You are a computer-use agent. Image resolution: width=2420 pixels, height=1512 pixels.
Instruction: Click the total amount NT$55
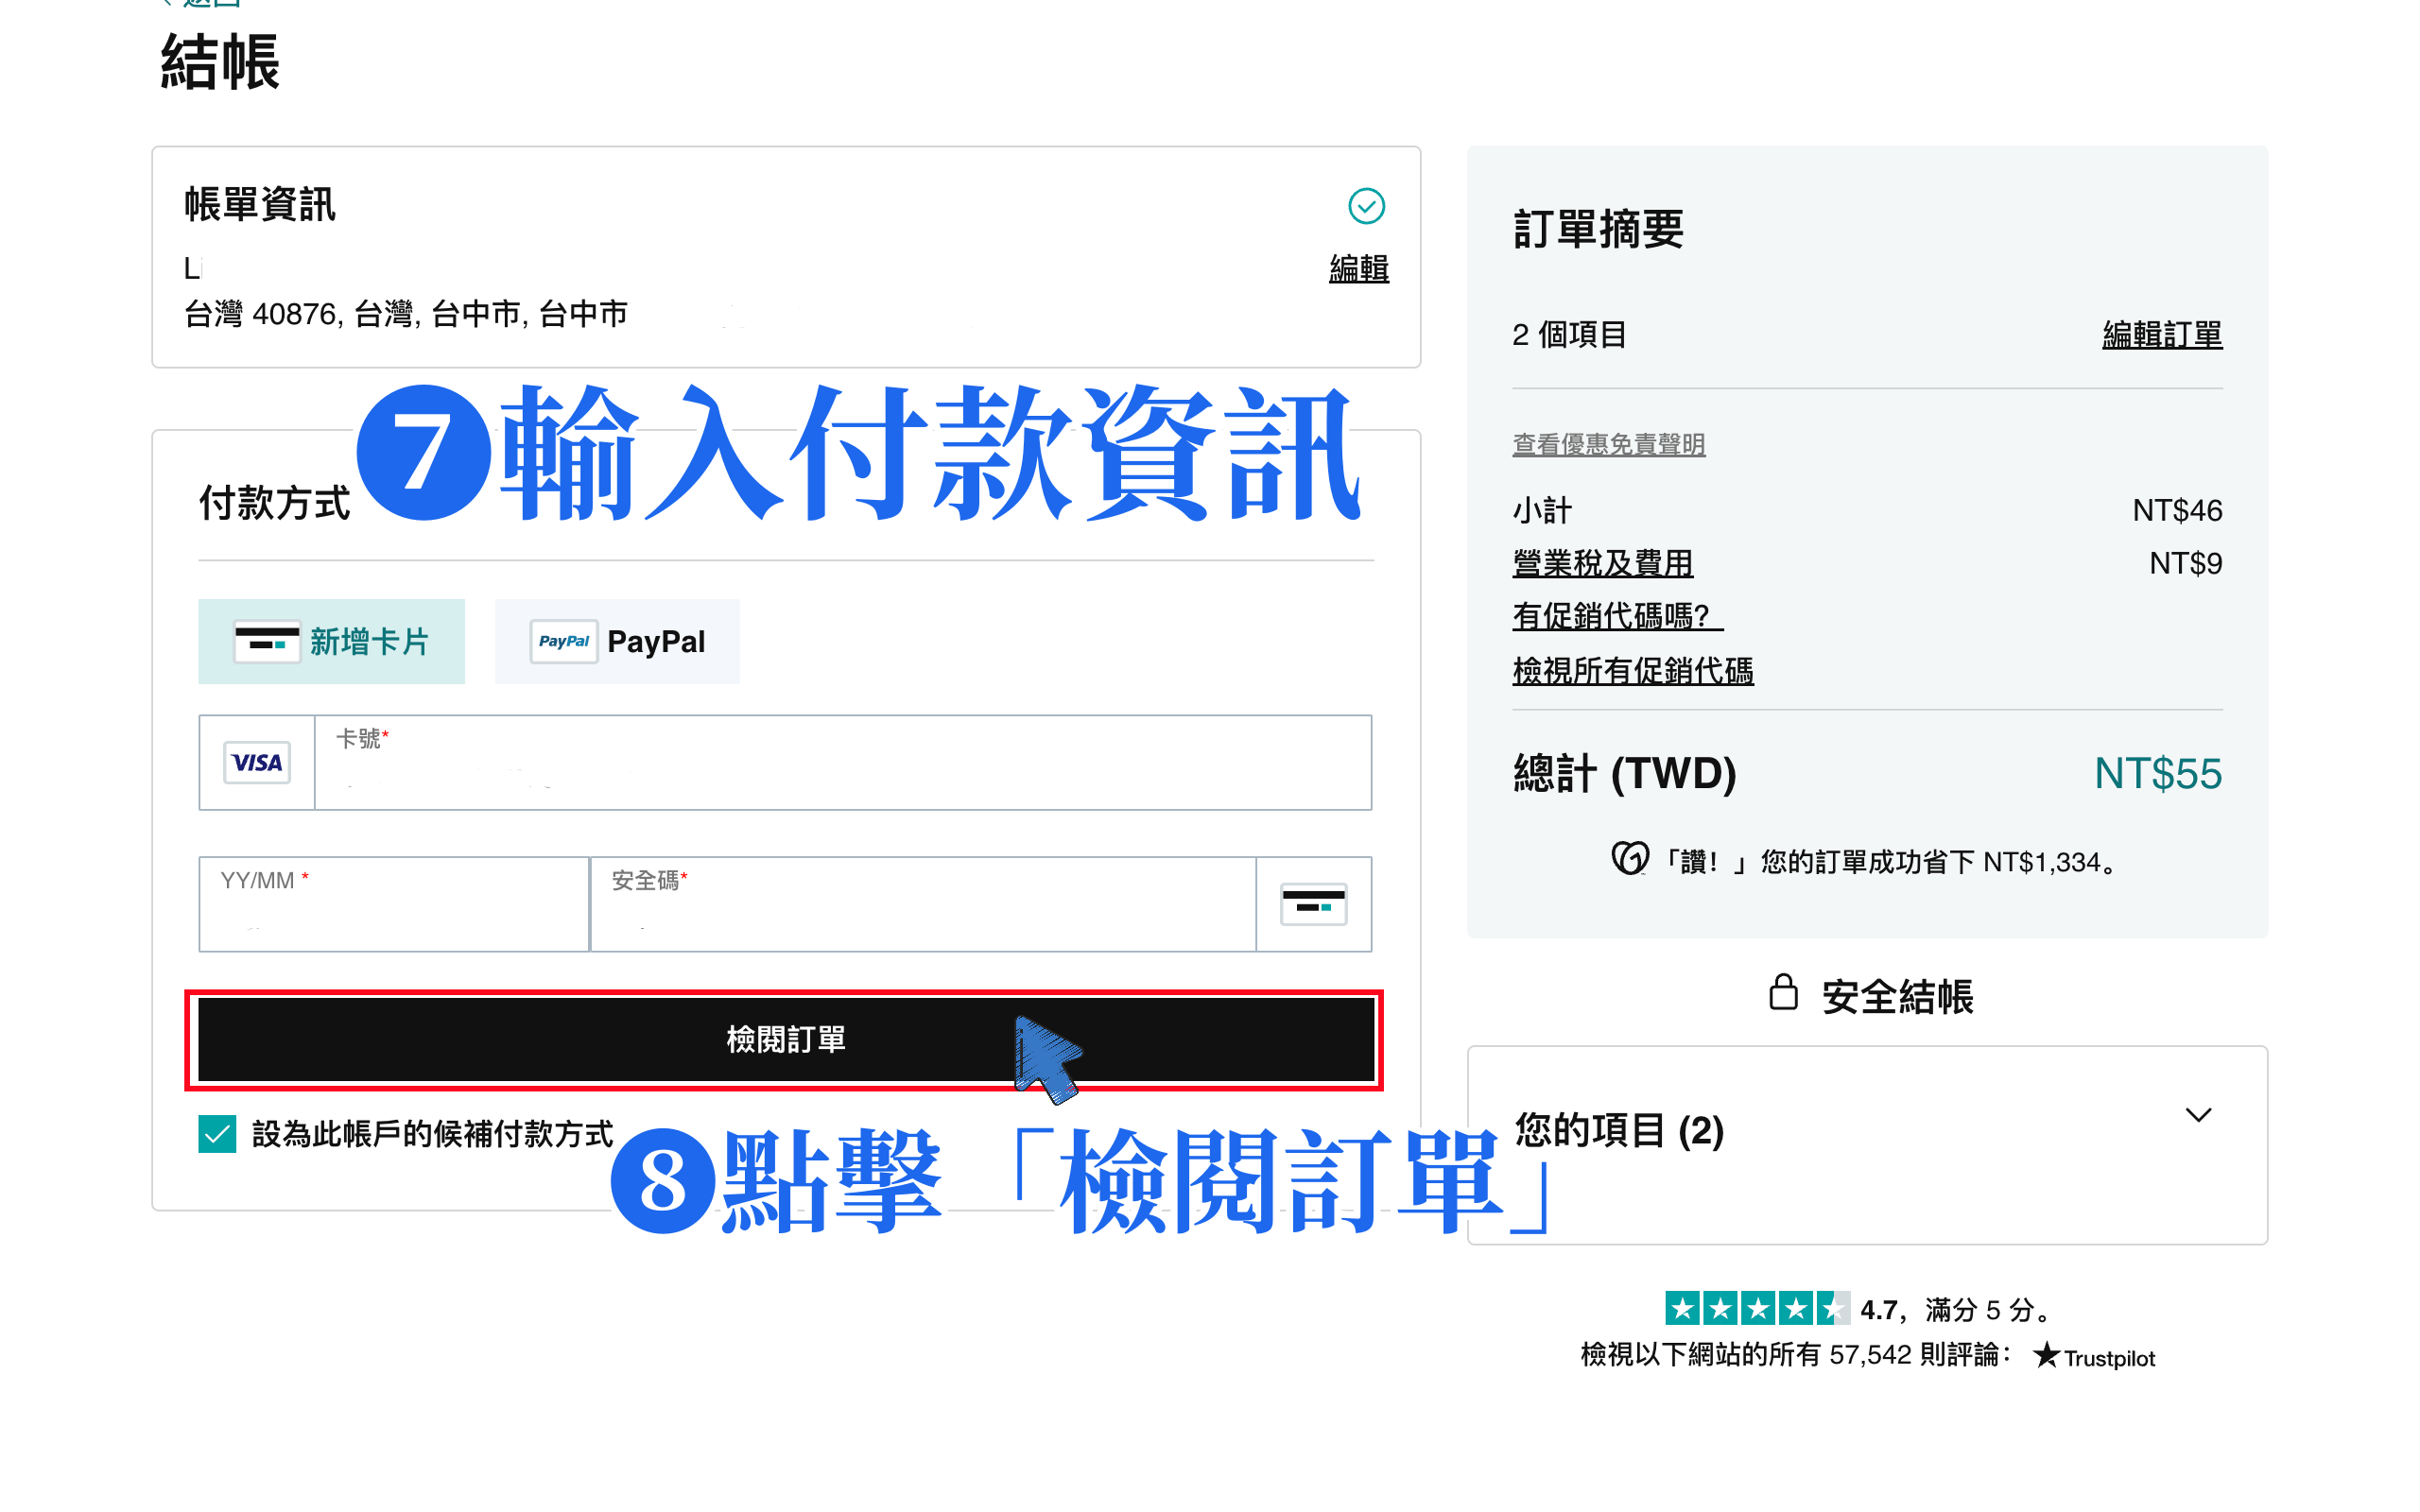coord(2157,773)
